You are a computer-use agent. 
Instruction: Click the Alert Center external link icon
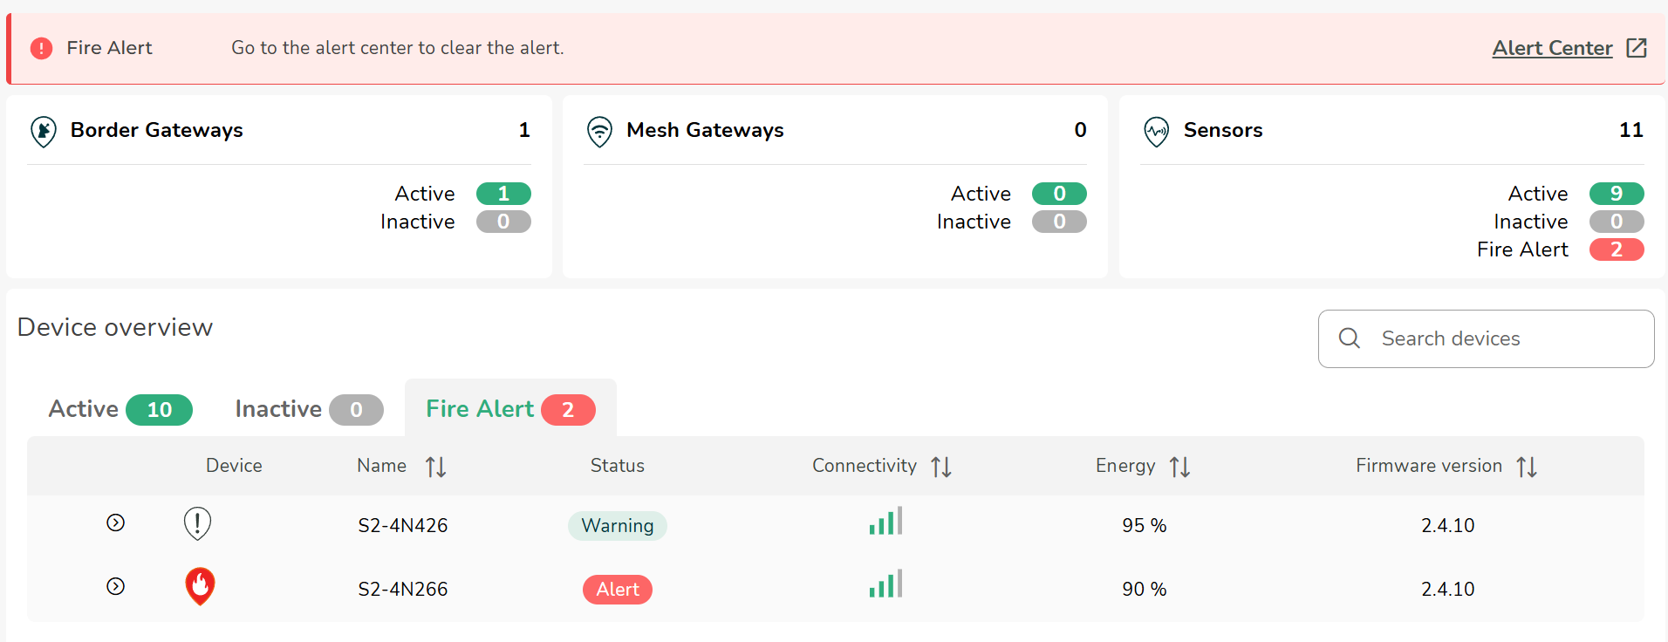click(x=1637, y=48)
